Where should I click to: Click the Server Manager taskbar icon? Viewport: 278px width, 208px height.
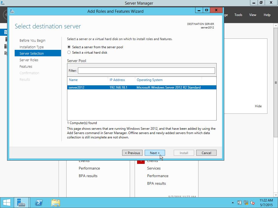tap(21, 203)
